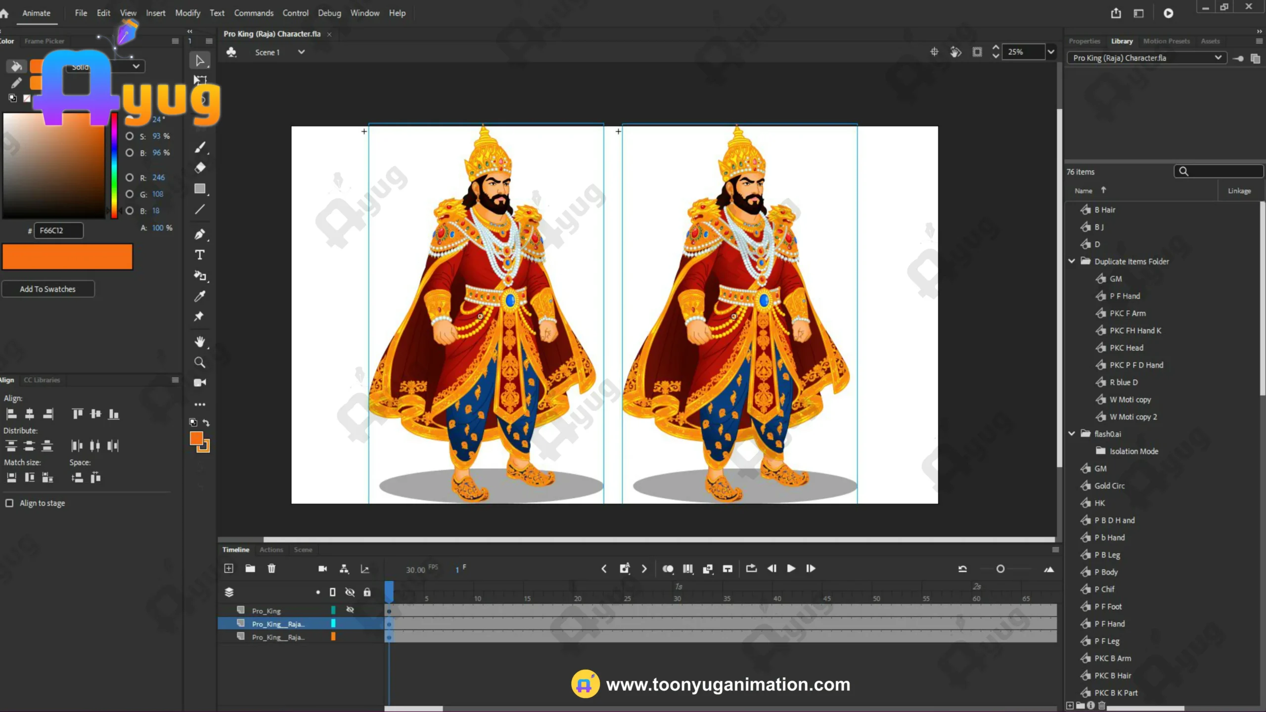Select the R color channel radio button
Viewport: 1266px width, 712px height.
(x=130, y=178)
